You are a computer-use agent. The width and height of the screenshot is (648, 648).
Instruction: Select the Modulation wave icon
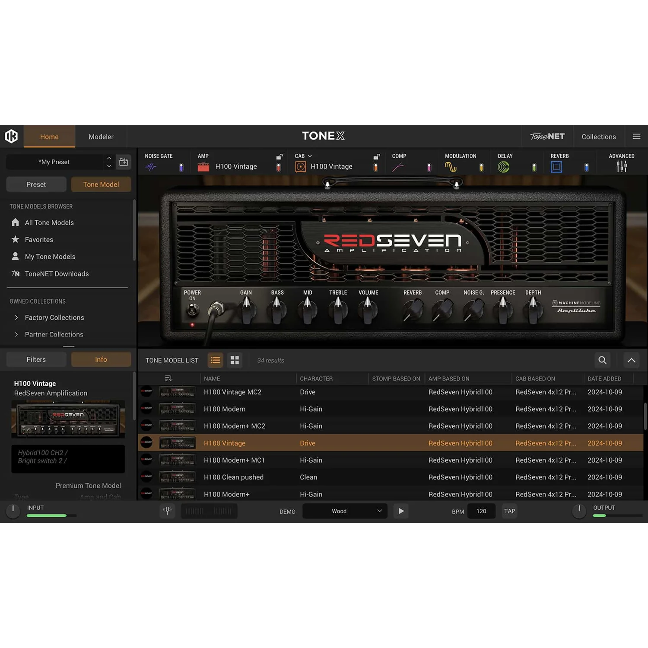(451, 167)
